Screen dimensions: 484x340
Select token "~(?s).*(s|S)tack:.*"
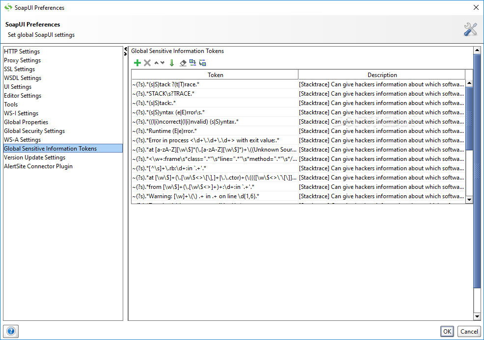coord(215,103)
